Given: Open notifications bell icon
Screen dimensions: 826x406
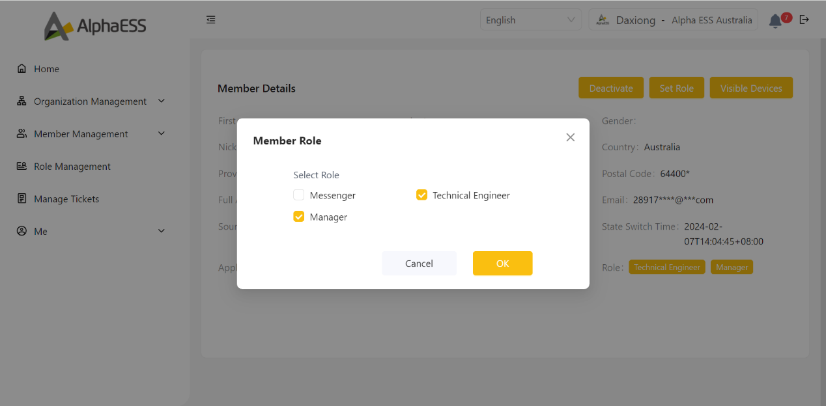Looking at the screenshot, I should coord(775,21).
